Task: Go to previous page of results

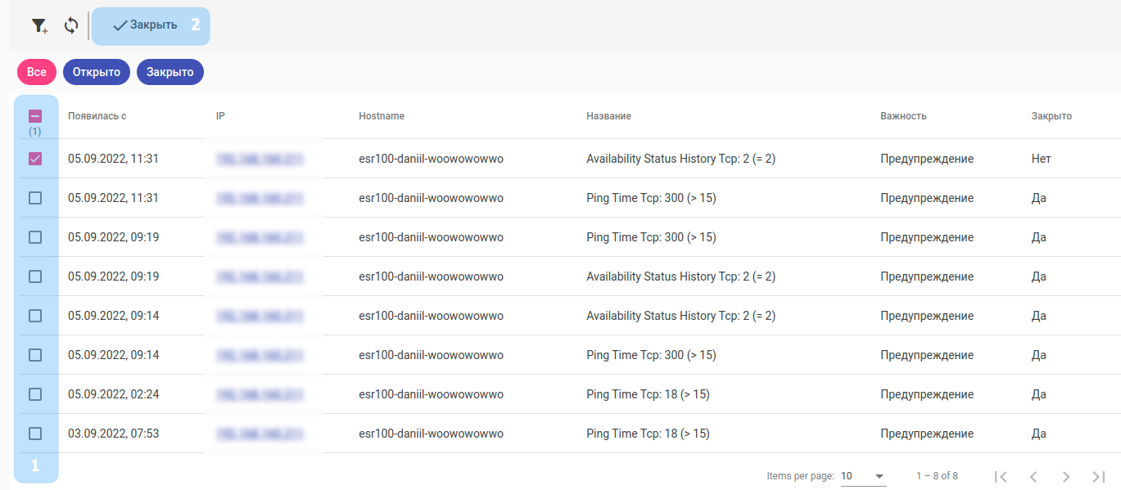Action: [1033, 476]
